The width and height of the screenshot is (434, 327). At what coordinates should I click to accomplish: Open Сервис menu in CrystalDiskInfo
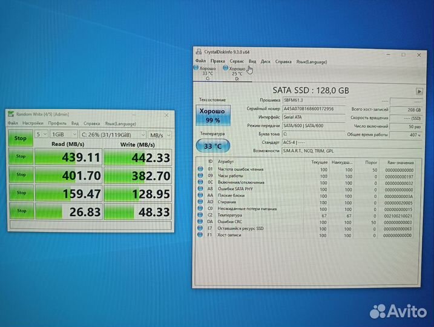tap(237, 61)
